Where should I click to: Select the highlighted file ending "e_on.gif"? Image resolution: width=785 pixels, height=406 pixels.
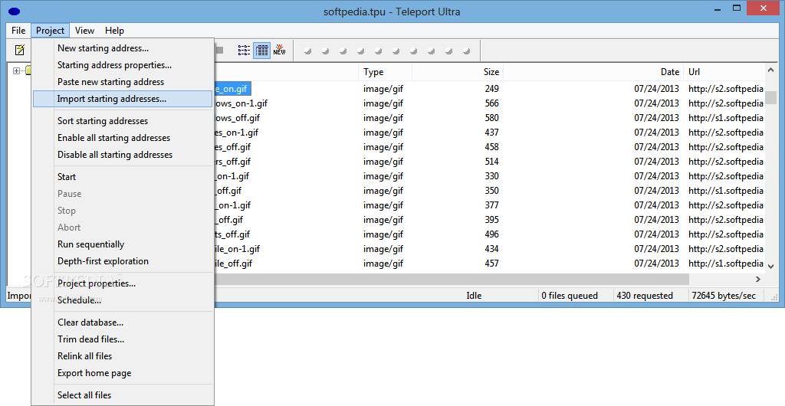(232, 89)
